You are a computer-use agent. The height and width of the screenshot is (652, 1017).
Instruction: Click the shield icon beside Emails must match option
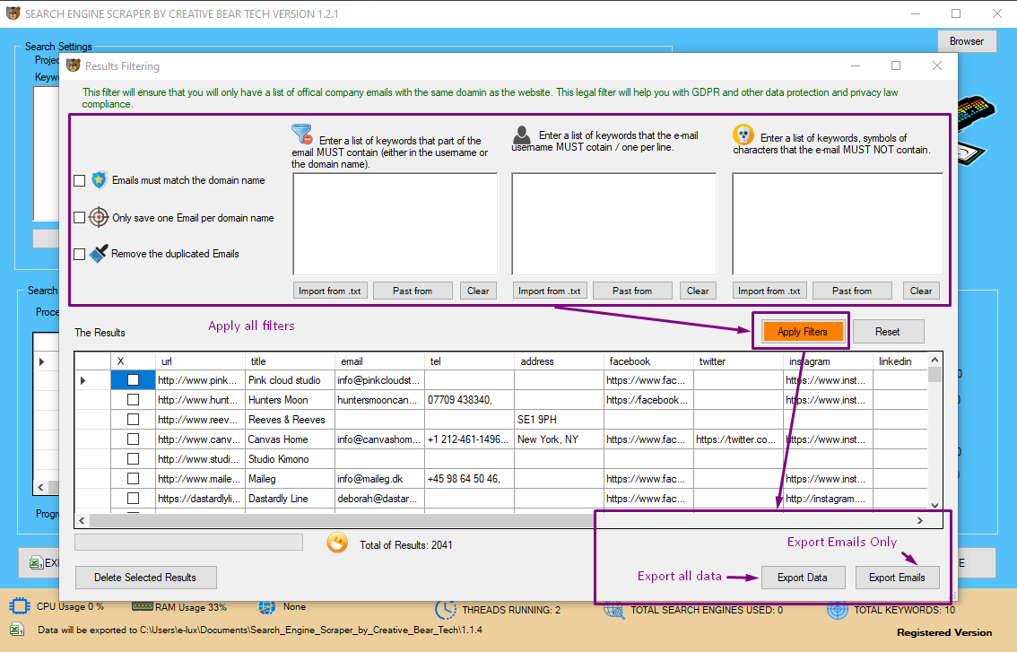click(x=99, y=179)
